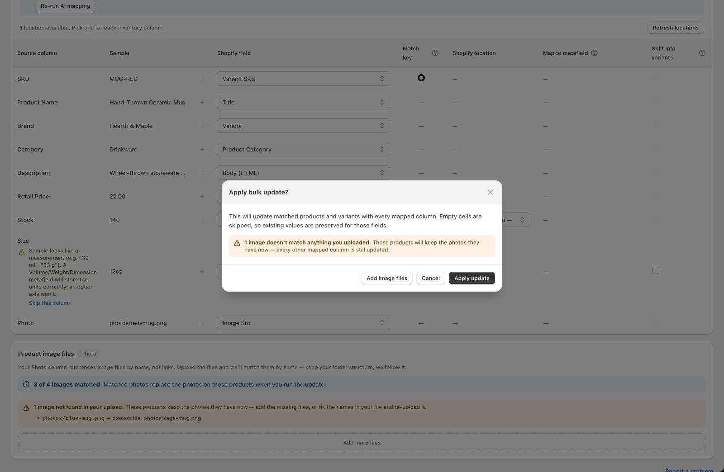Screen dimensions: 724x472
Task: Click the Apply update button
Action: coord(472,278)
